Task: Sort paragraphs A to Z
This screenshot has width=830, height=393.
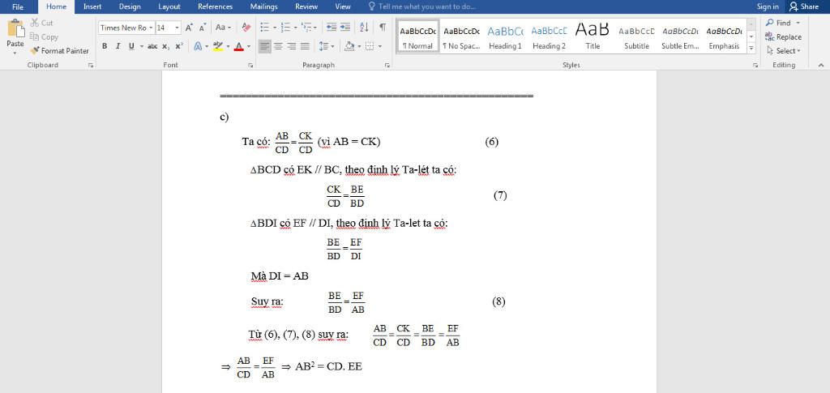Action: 364,28
